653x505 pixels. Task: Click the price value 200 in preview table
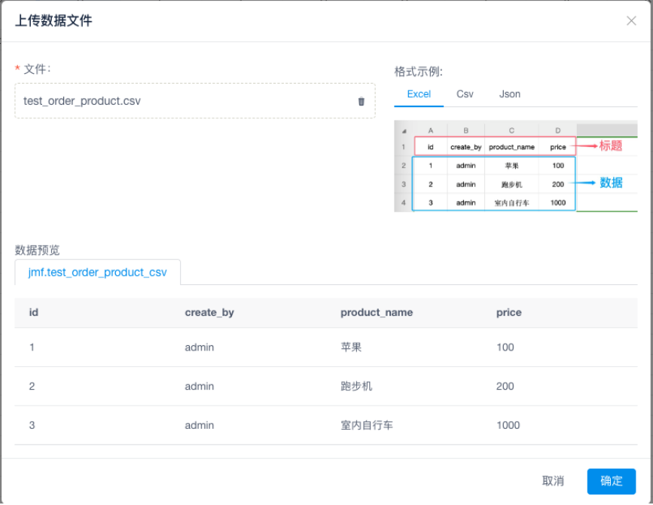pyautogui.click(x=505, y=387)
